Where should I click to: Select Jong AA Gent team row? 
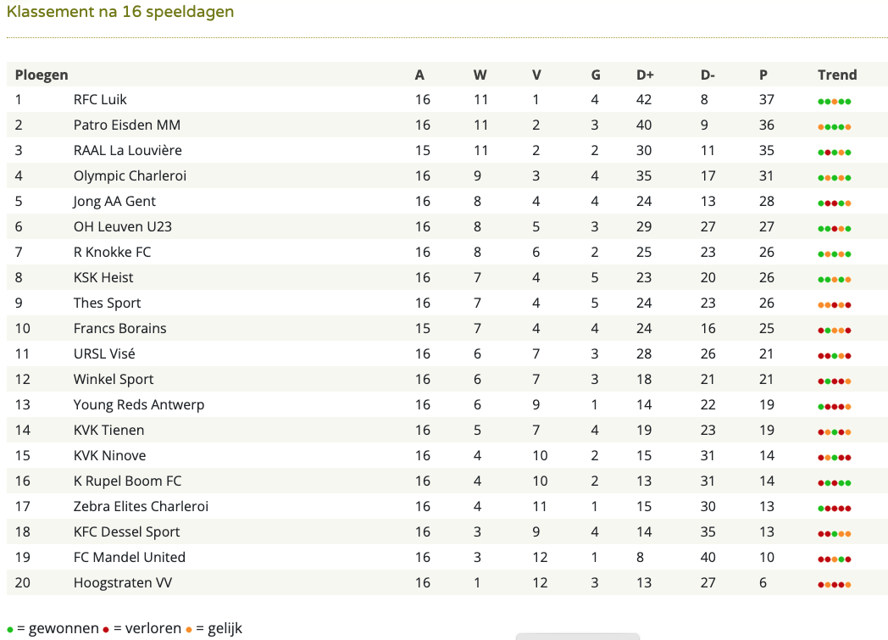pos(447,201)
